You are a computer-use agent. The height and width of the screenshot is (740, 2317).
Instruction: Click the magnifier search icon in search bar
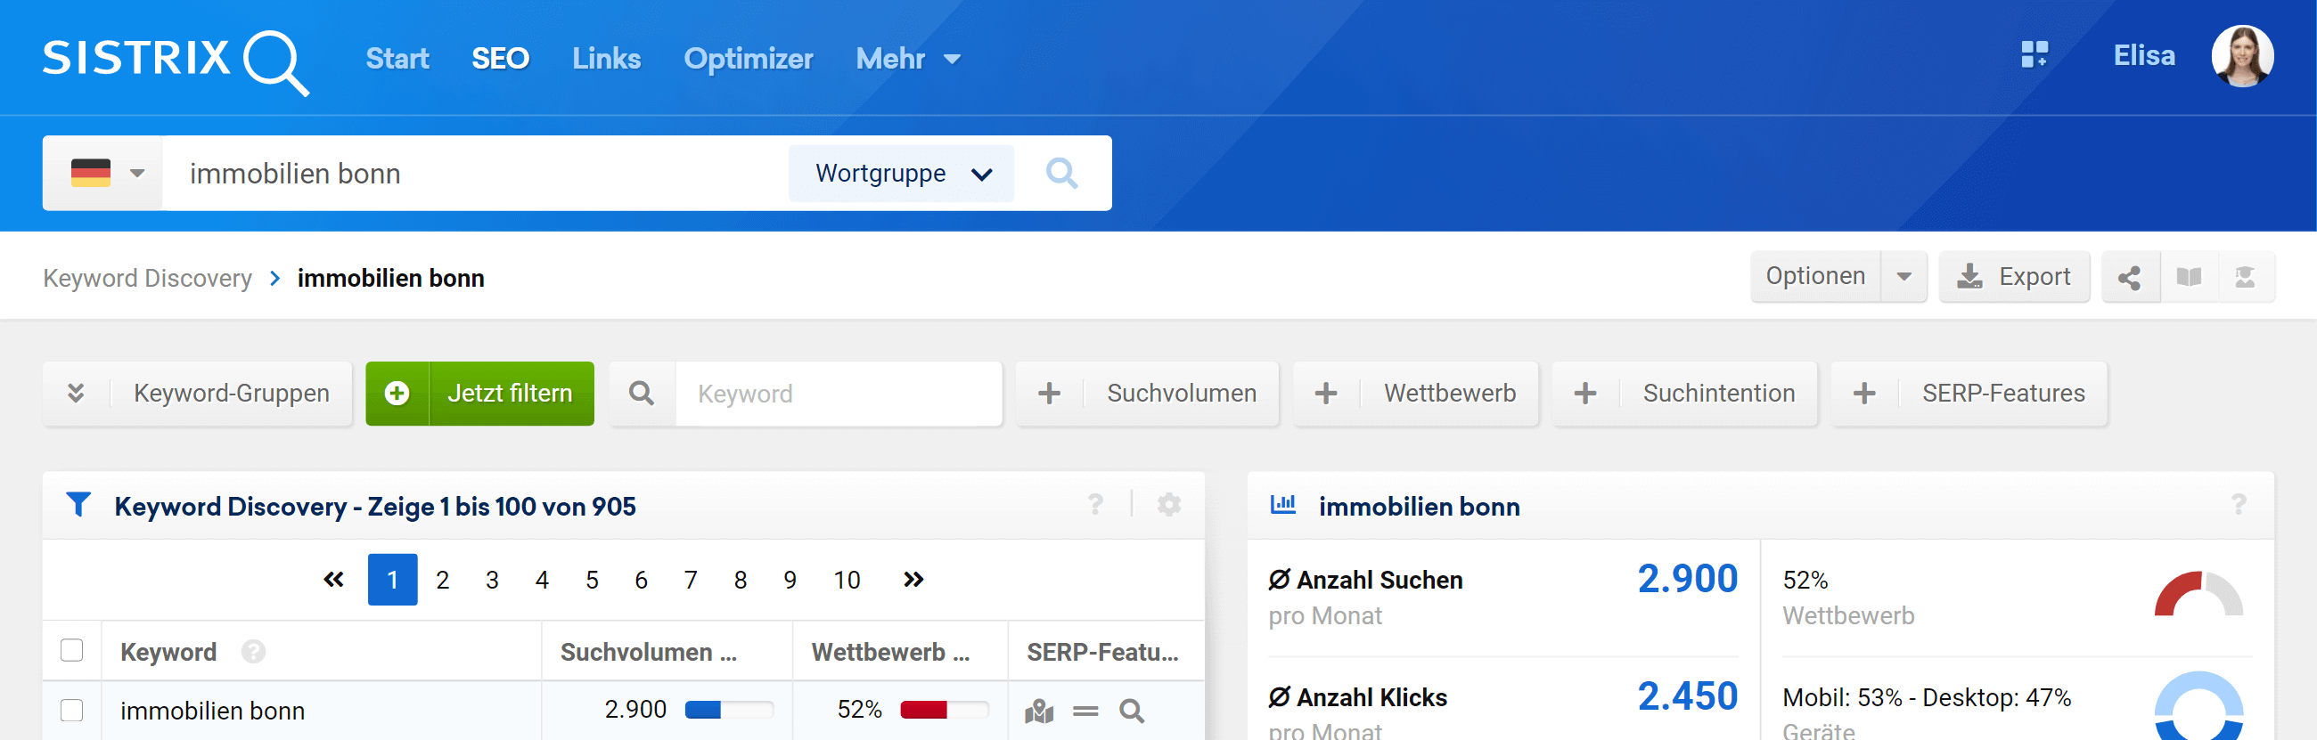pyautogui.click(x=1061, y=173)
